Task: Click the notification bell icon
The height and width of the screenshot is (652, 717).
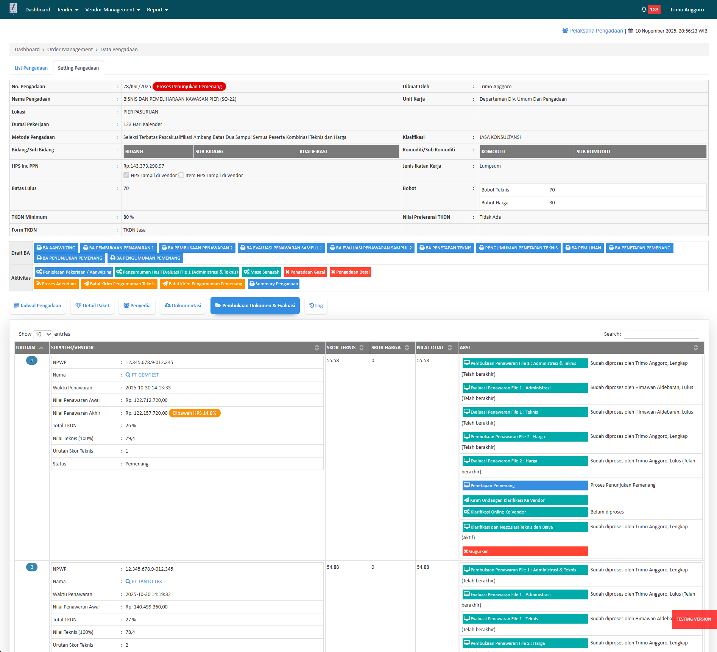Action: [644, 9]
